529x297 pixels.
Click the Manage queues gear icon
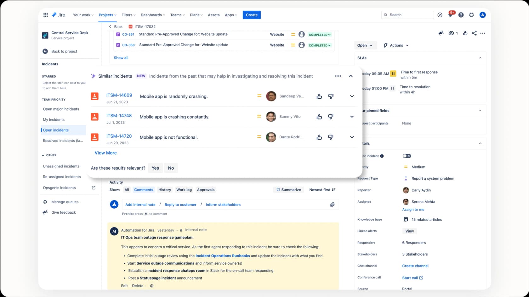point(45,202)
